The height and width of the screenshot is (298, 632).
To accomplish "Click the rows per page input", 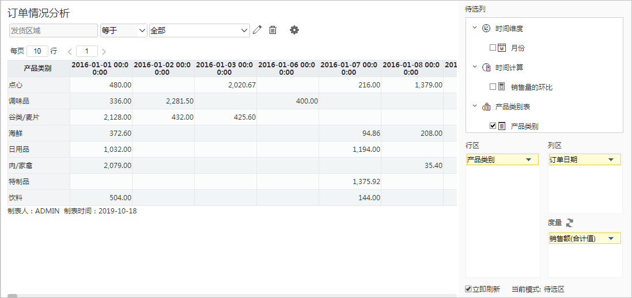I will pos(37,51).
